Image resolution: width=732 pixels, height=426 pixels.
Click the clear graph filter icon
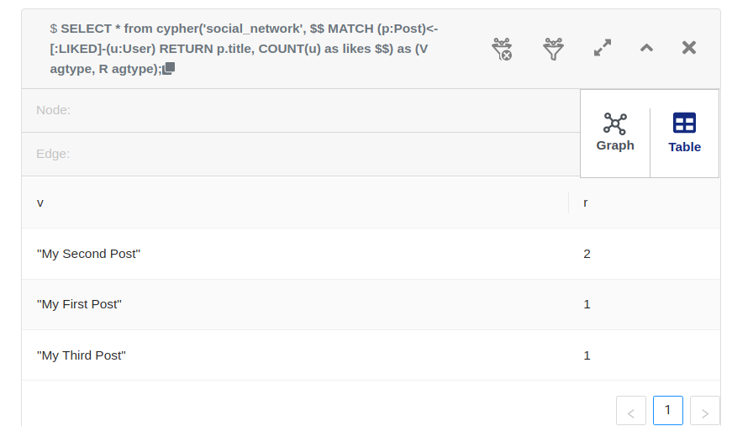502,49
